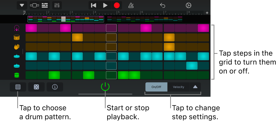
Task: Click the playhead marker at ruler start
Action: [24, 13]
